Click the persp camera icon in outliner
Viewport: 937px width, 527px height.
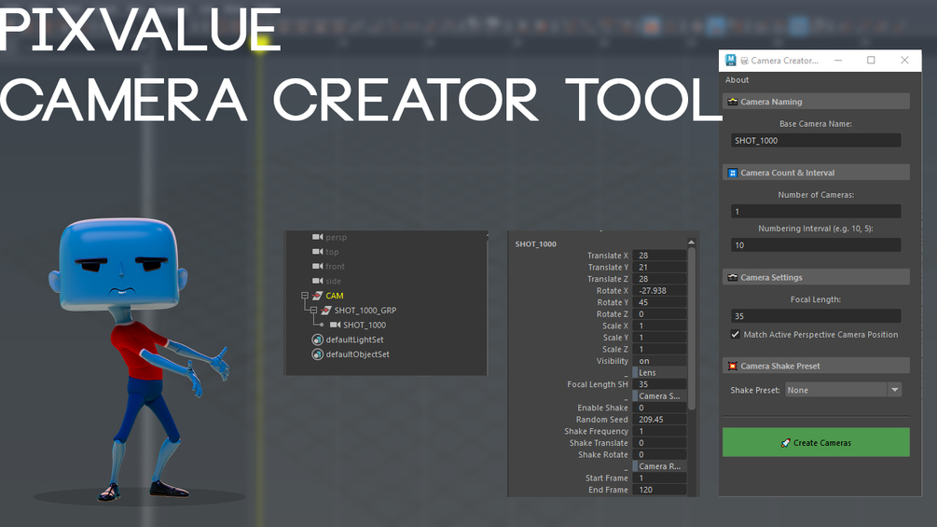[317, 237]
